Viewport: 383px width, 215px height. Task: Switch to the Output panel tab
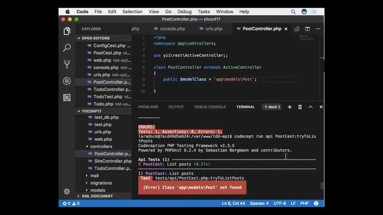click(x=176, y=107)
